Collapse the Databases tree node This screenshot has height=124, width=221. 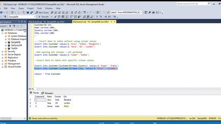pyautogui.click(x=2, y=33)
